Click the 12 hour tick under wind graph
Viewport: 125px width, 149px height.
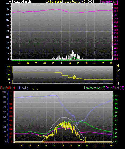[x=61, y=63]
